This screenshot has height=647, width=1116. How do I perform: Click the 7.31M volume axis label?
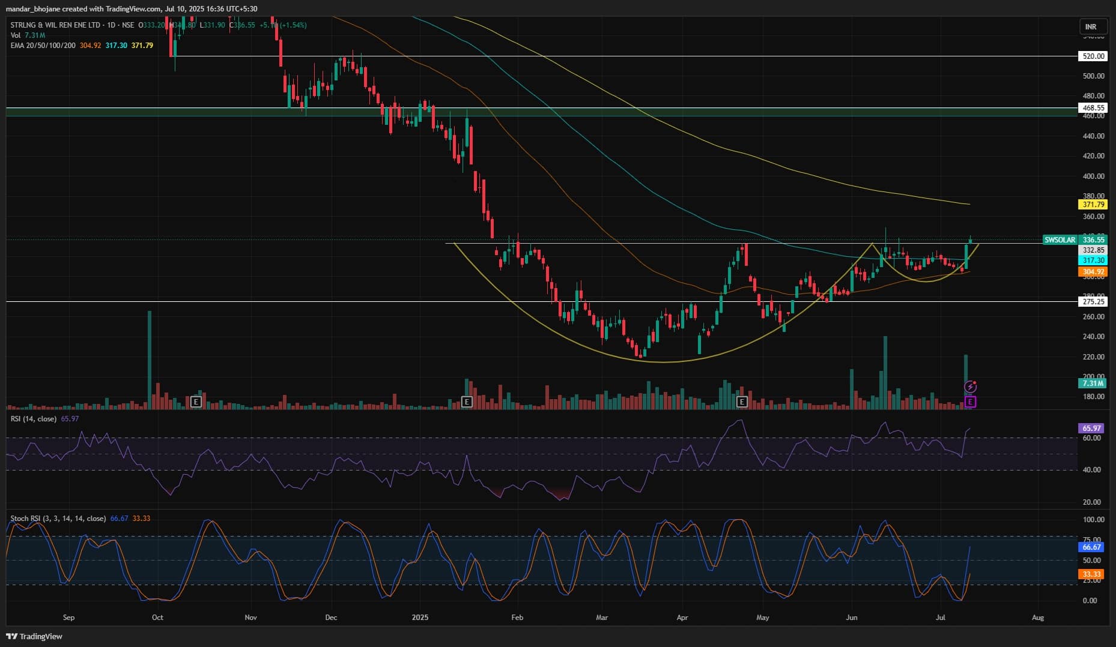[x=1093, y=383]
